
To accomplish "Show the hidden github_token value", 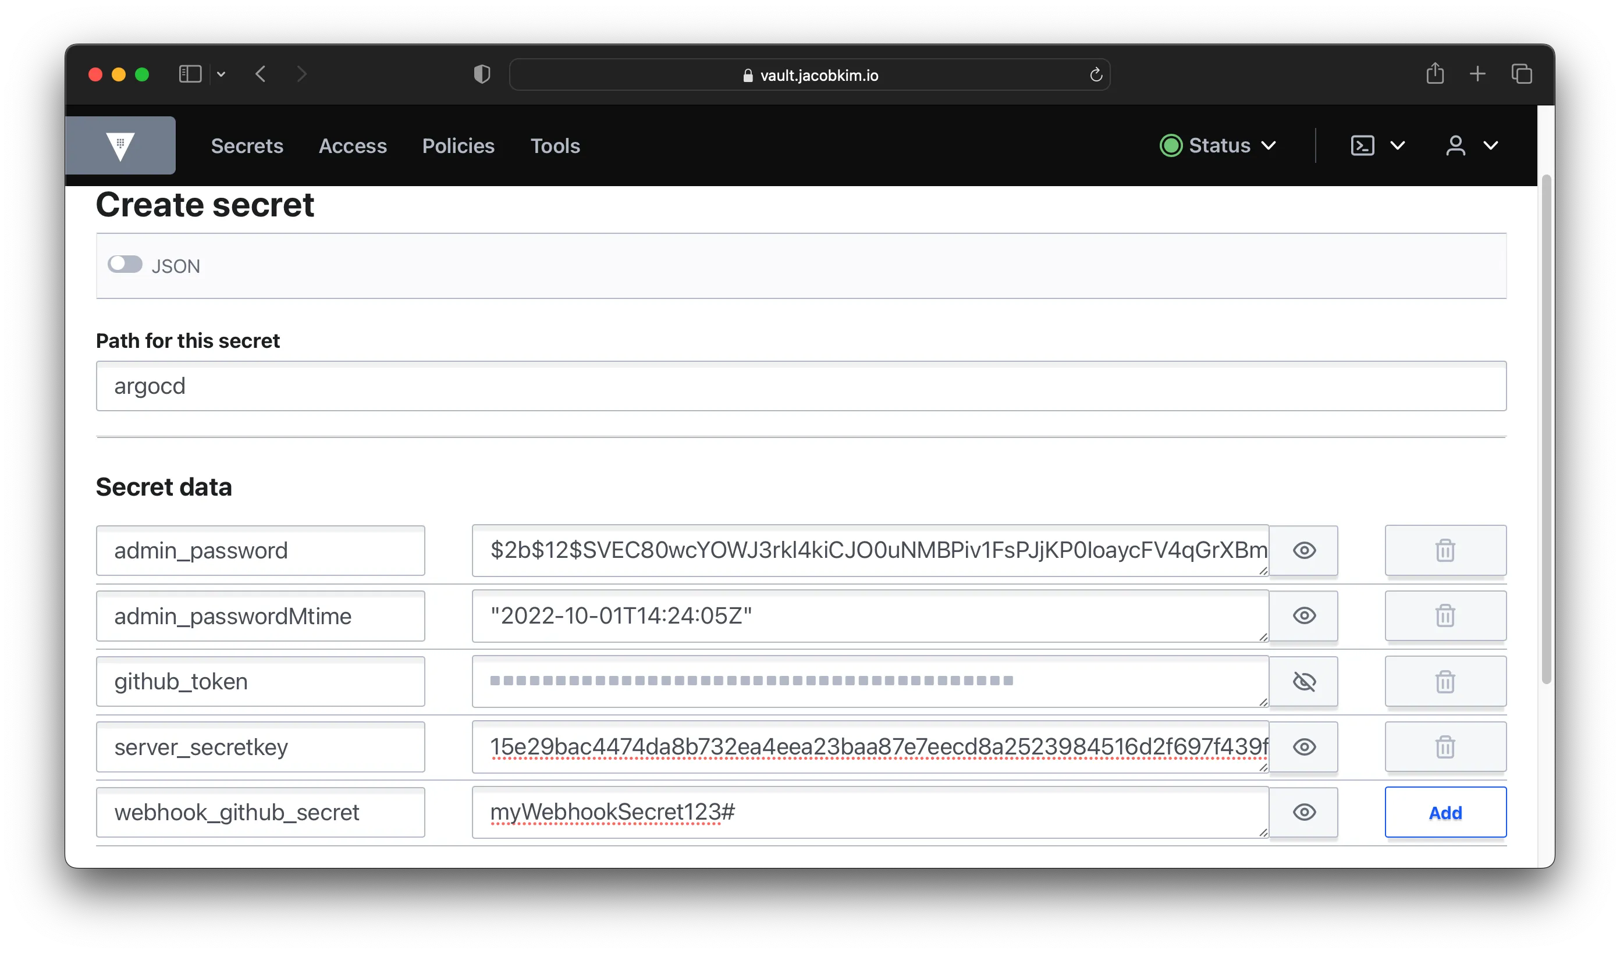I will [1305, 681].
